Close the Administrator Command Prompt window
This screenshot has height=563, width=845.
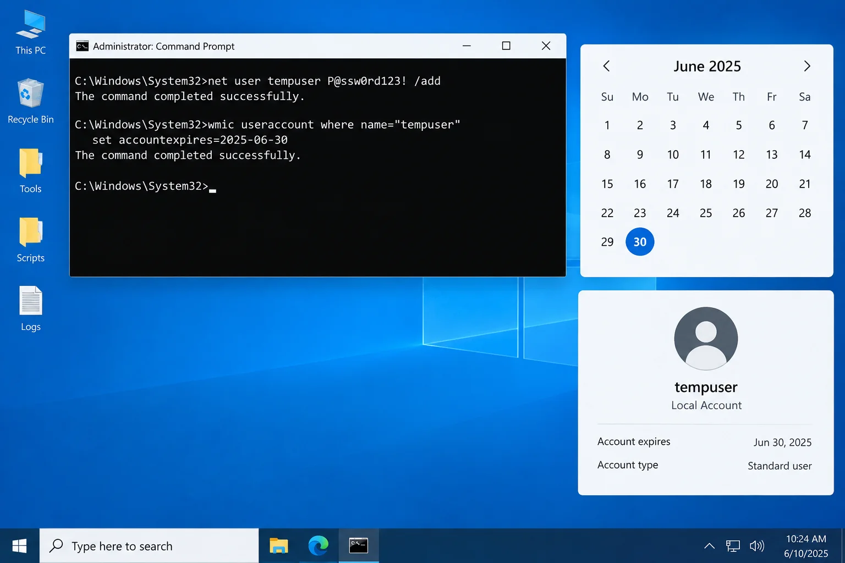pos(546,46)
